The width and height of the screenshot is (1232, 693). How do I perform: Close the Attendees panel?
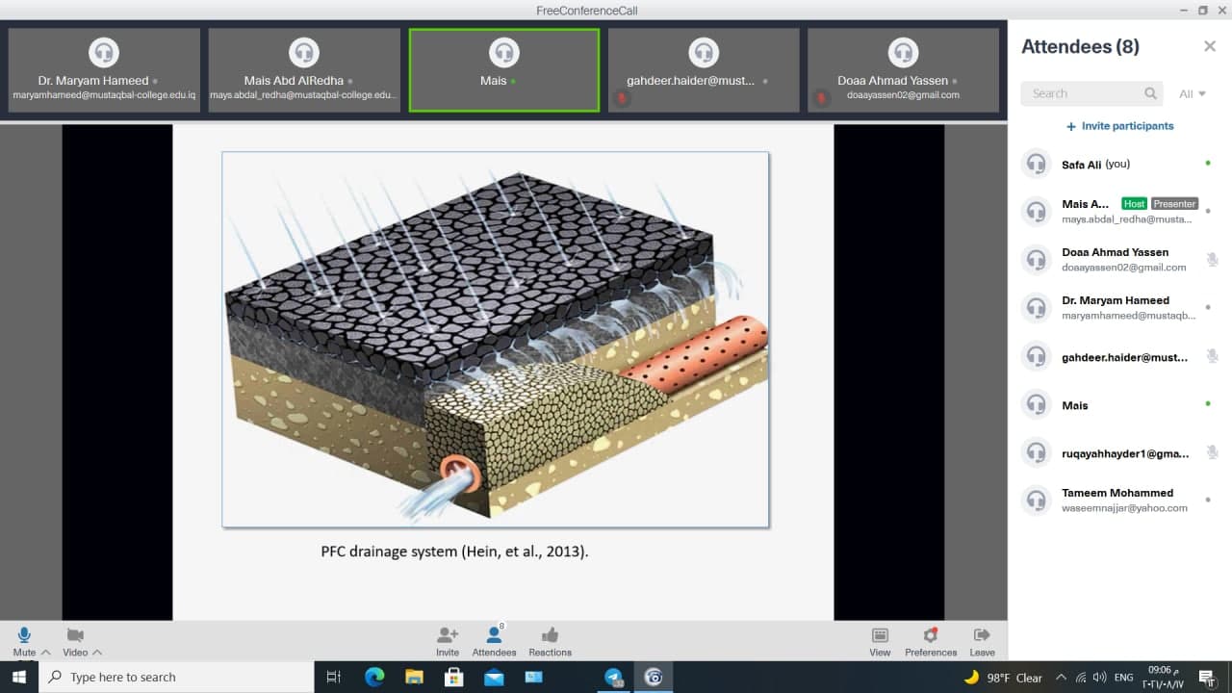(x=1210, y=46)
